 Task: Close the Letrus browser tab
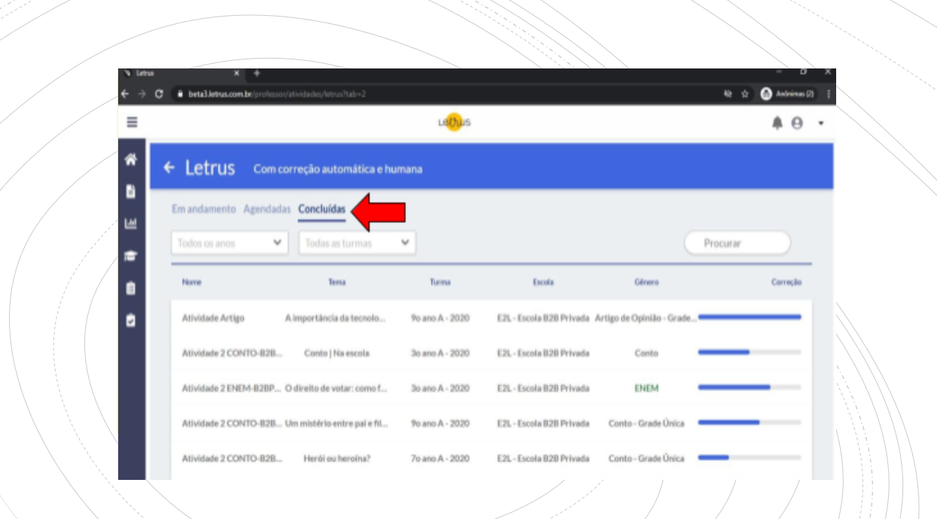[x=236, y=74]
